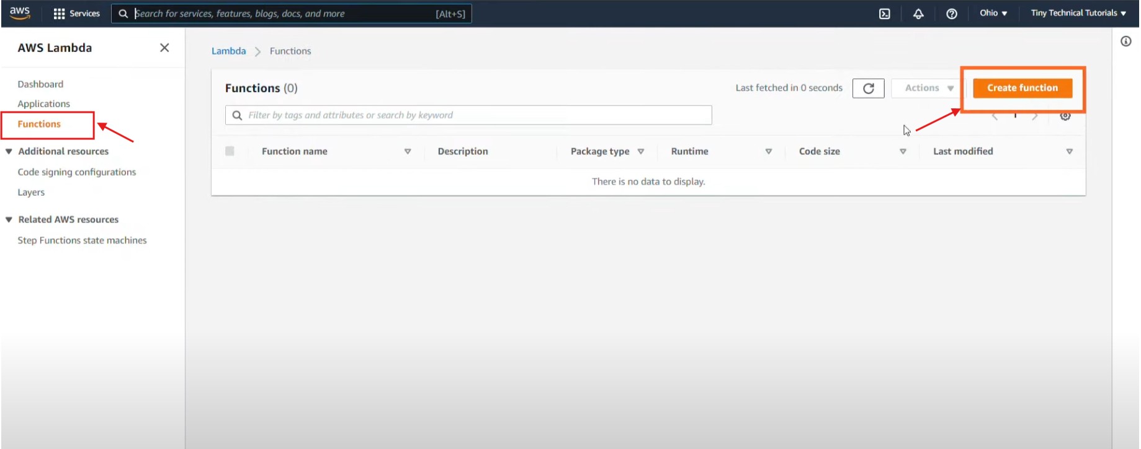
Task: Open table preferences gear icon
Action: 1065,116
